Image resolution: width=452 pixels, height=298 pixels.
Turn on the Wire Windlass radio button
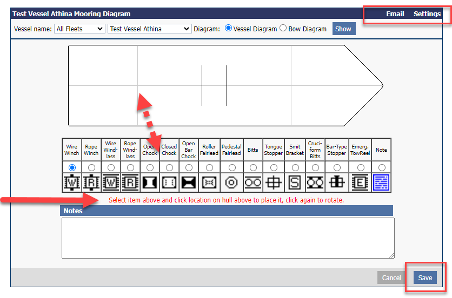(x=111, y=167)
